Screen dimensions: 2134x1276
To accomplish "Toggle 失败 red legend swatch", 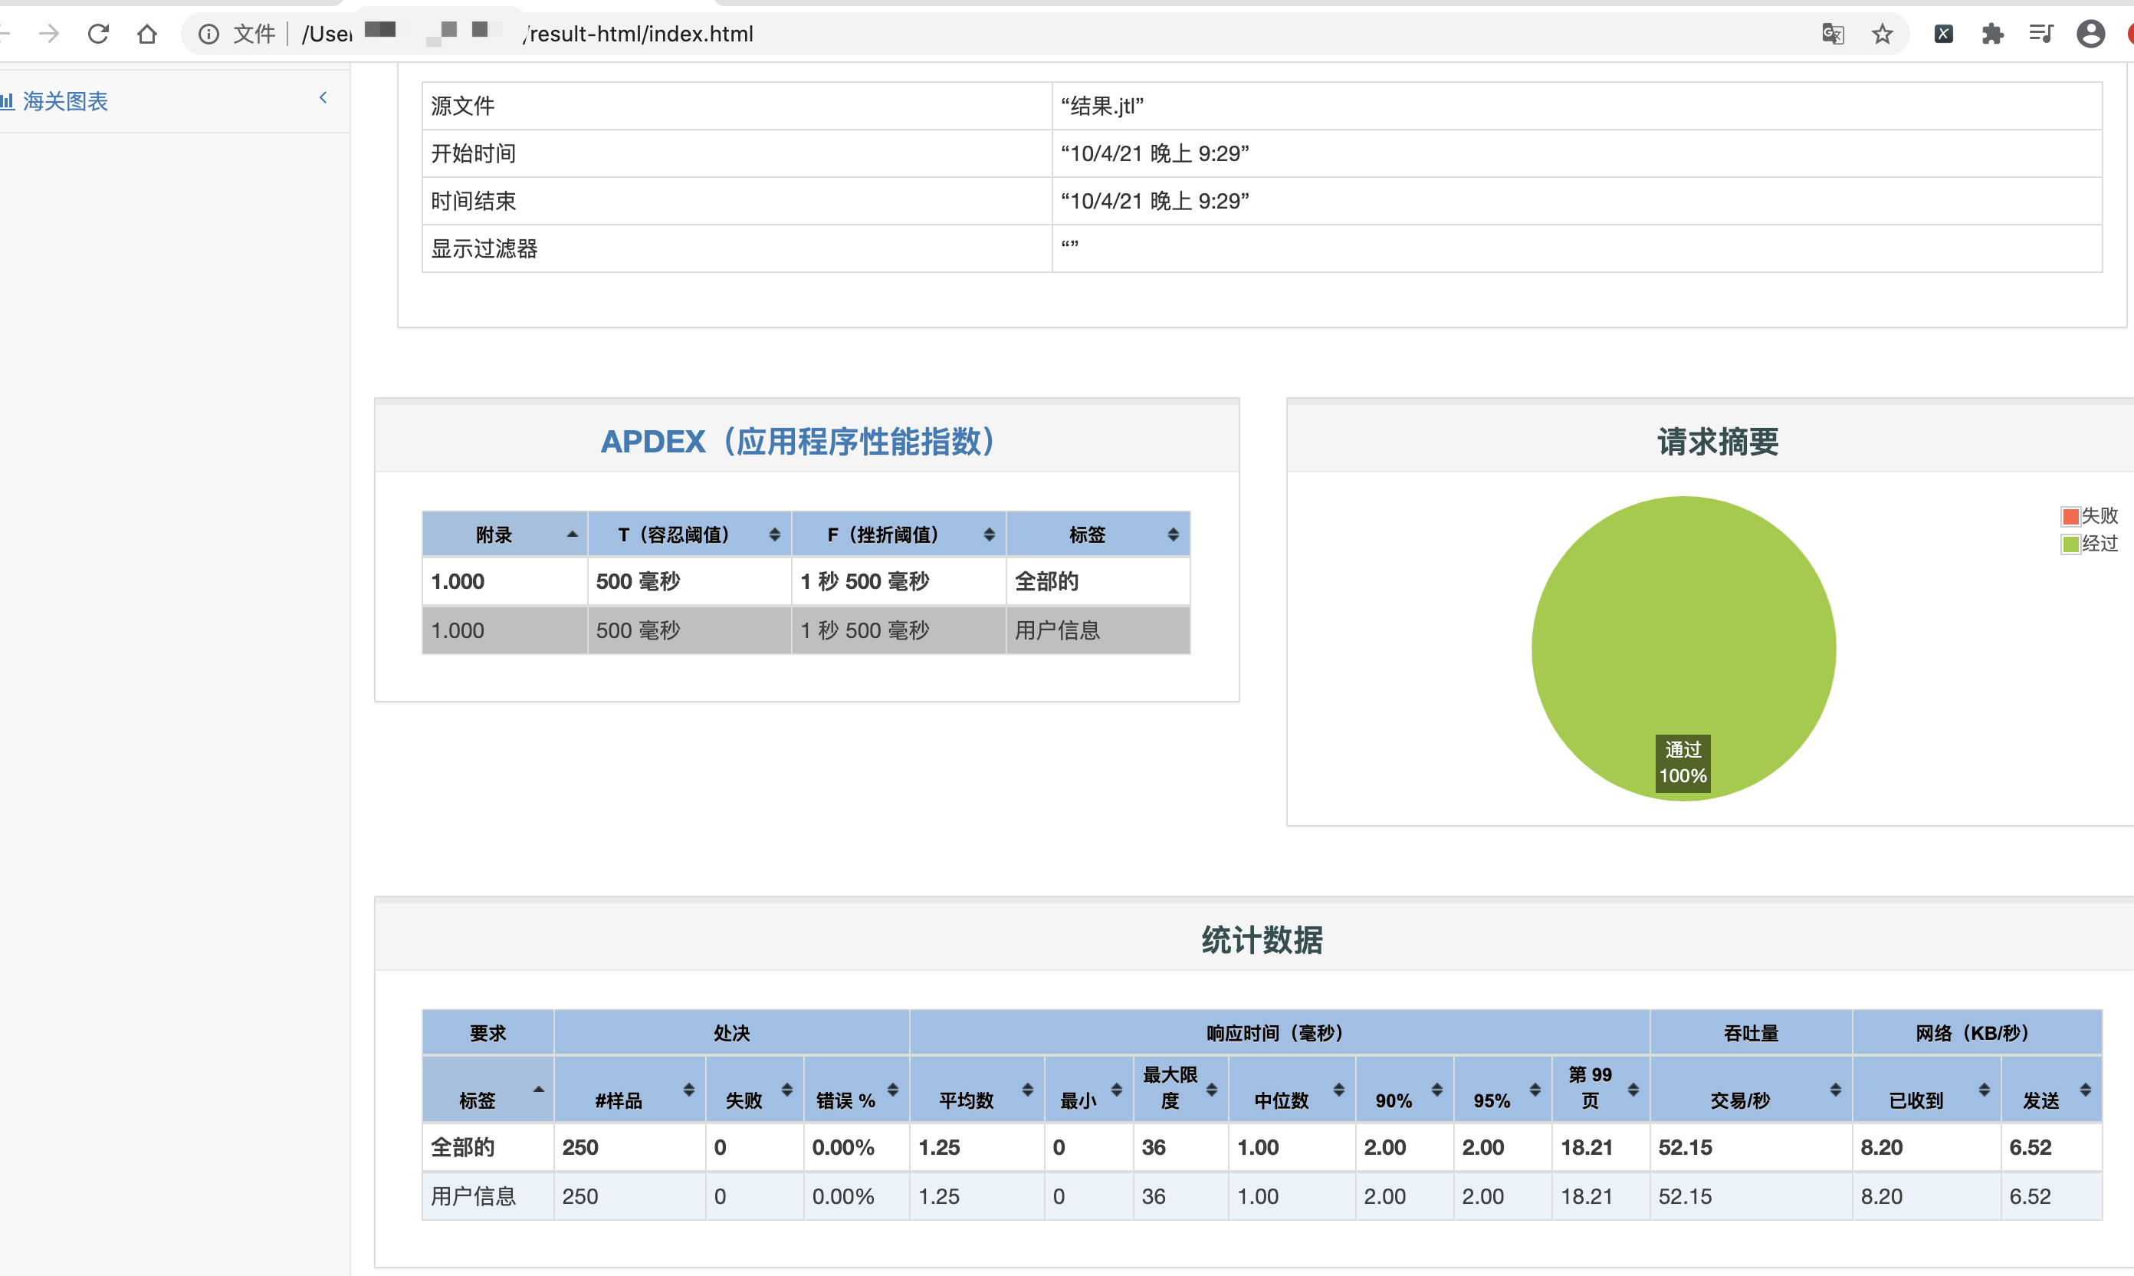I will [x=2070, y=516].
